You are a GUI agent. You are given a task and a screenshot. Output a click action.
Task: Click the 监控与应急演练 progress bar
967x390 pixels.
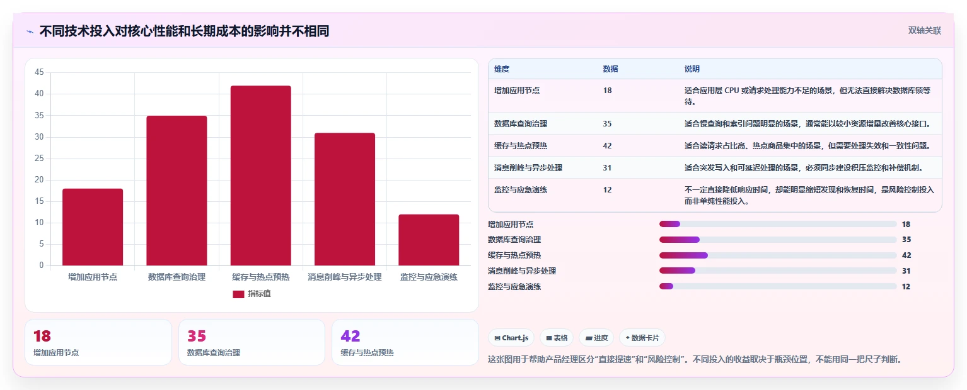tap(778, 286)
